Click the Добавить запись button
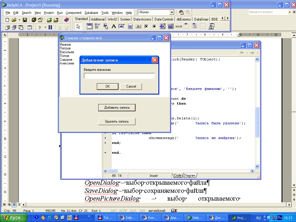The height and width of the screenshot is (222, 296). [x=117, y=108]
